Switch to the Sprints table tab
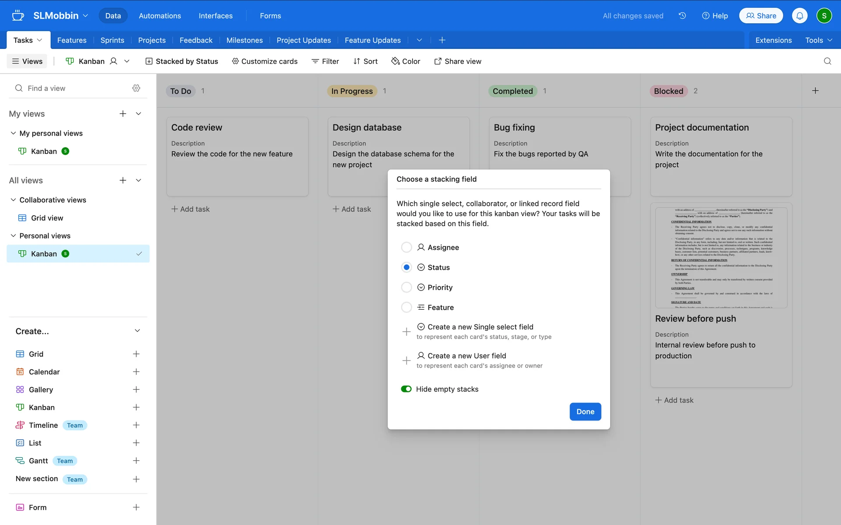This screenshot has height=525, width=841. (x=112, y=40)
